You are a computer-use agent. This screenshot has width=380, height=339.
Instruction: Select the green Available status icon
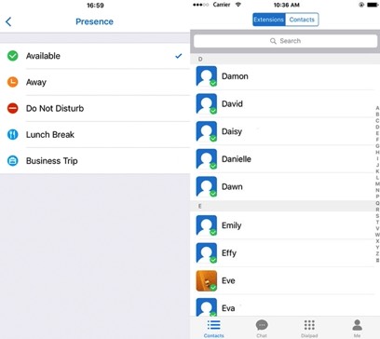[x=13, y=56]
